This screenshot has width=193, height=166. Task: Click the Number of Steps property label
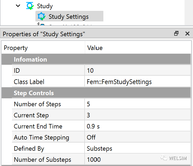(x=38, y=104)
